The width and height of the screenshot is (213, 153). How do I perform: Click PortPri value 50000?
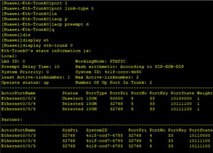point(116,98)
